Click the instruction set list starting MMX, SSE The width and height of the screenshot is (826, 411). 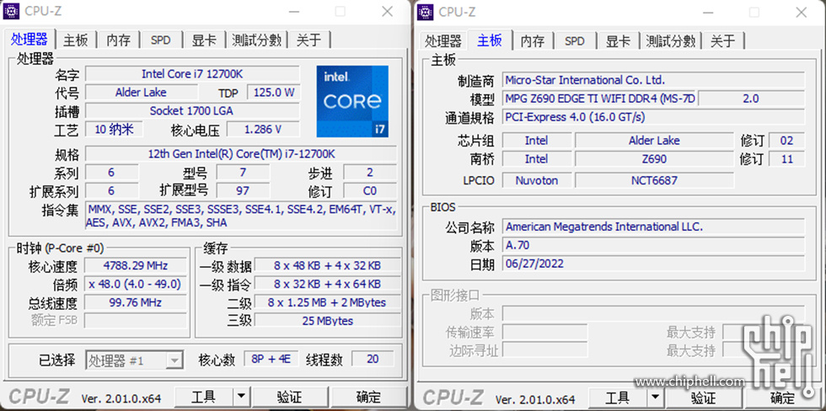click(x=241, y=216)
